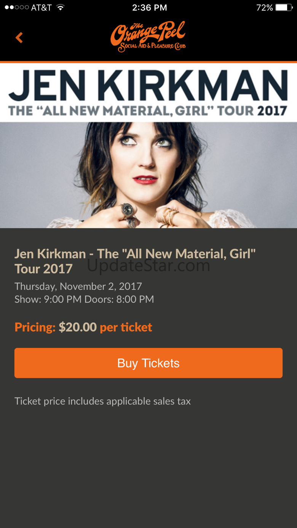Tap the orange back arrow

[19, 38]
